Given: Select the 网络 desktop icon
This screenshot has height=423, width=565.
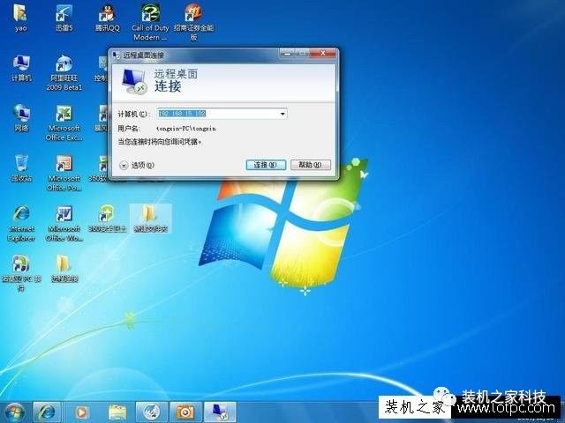Looking at the screenshot, I should 21,117.
